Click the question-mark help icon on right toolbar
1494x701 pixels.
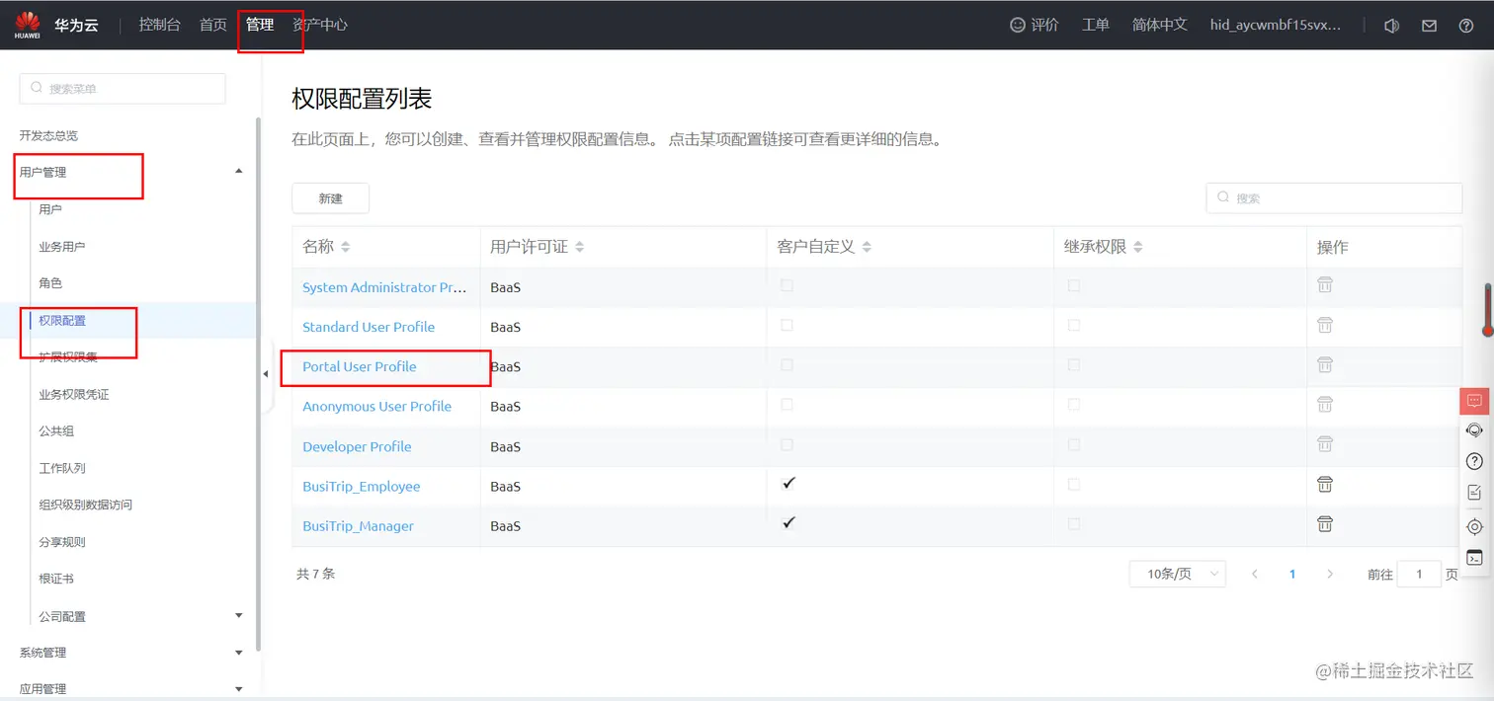point(1474,462)
